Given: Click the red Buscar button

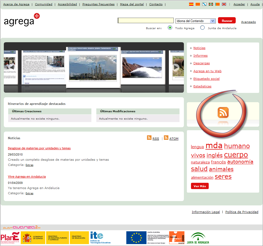Looking at the screenshot, I should [227, 21].
